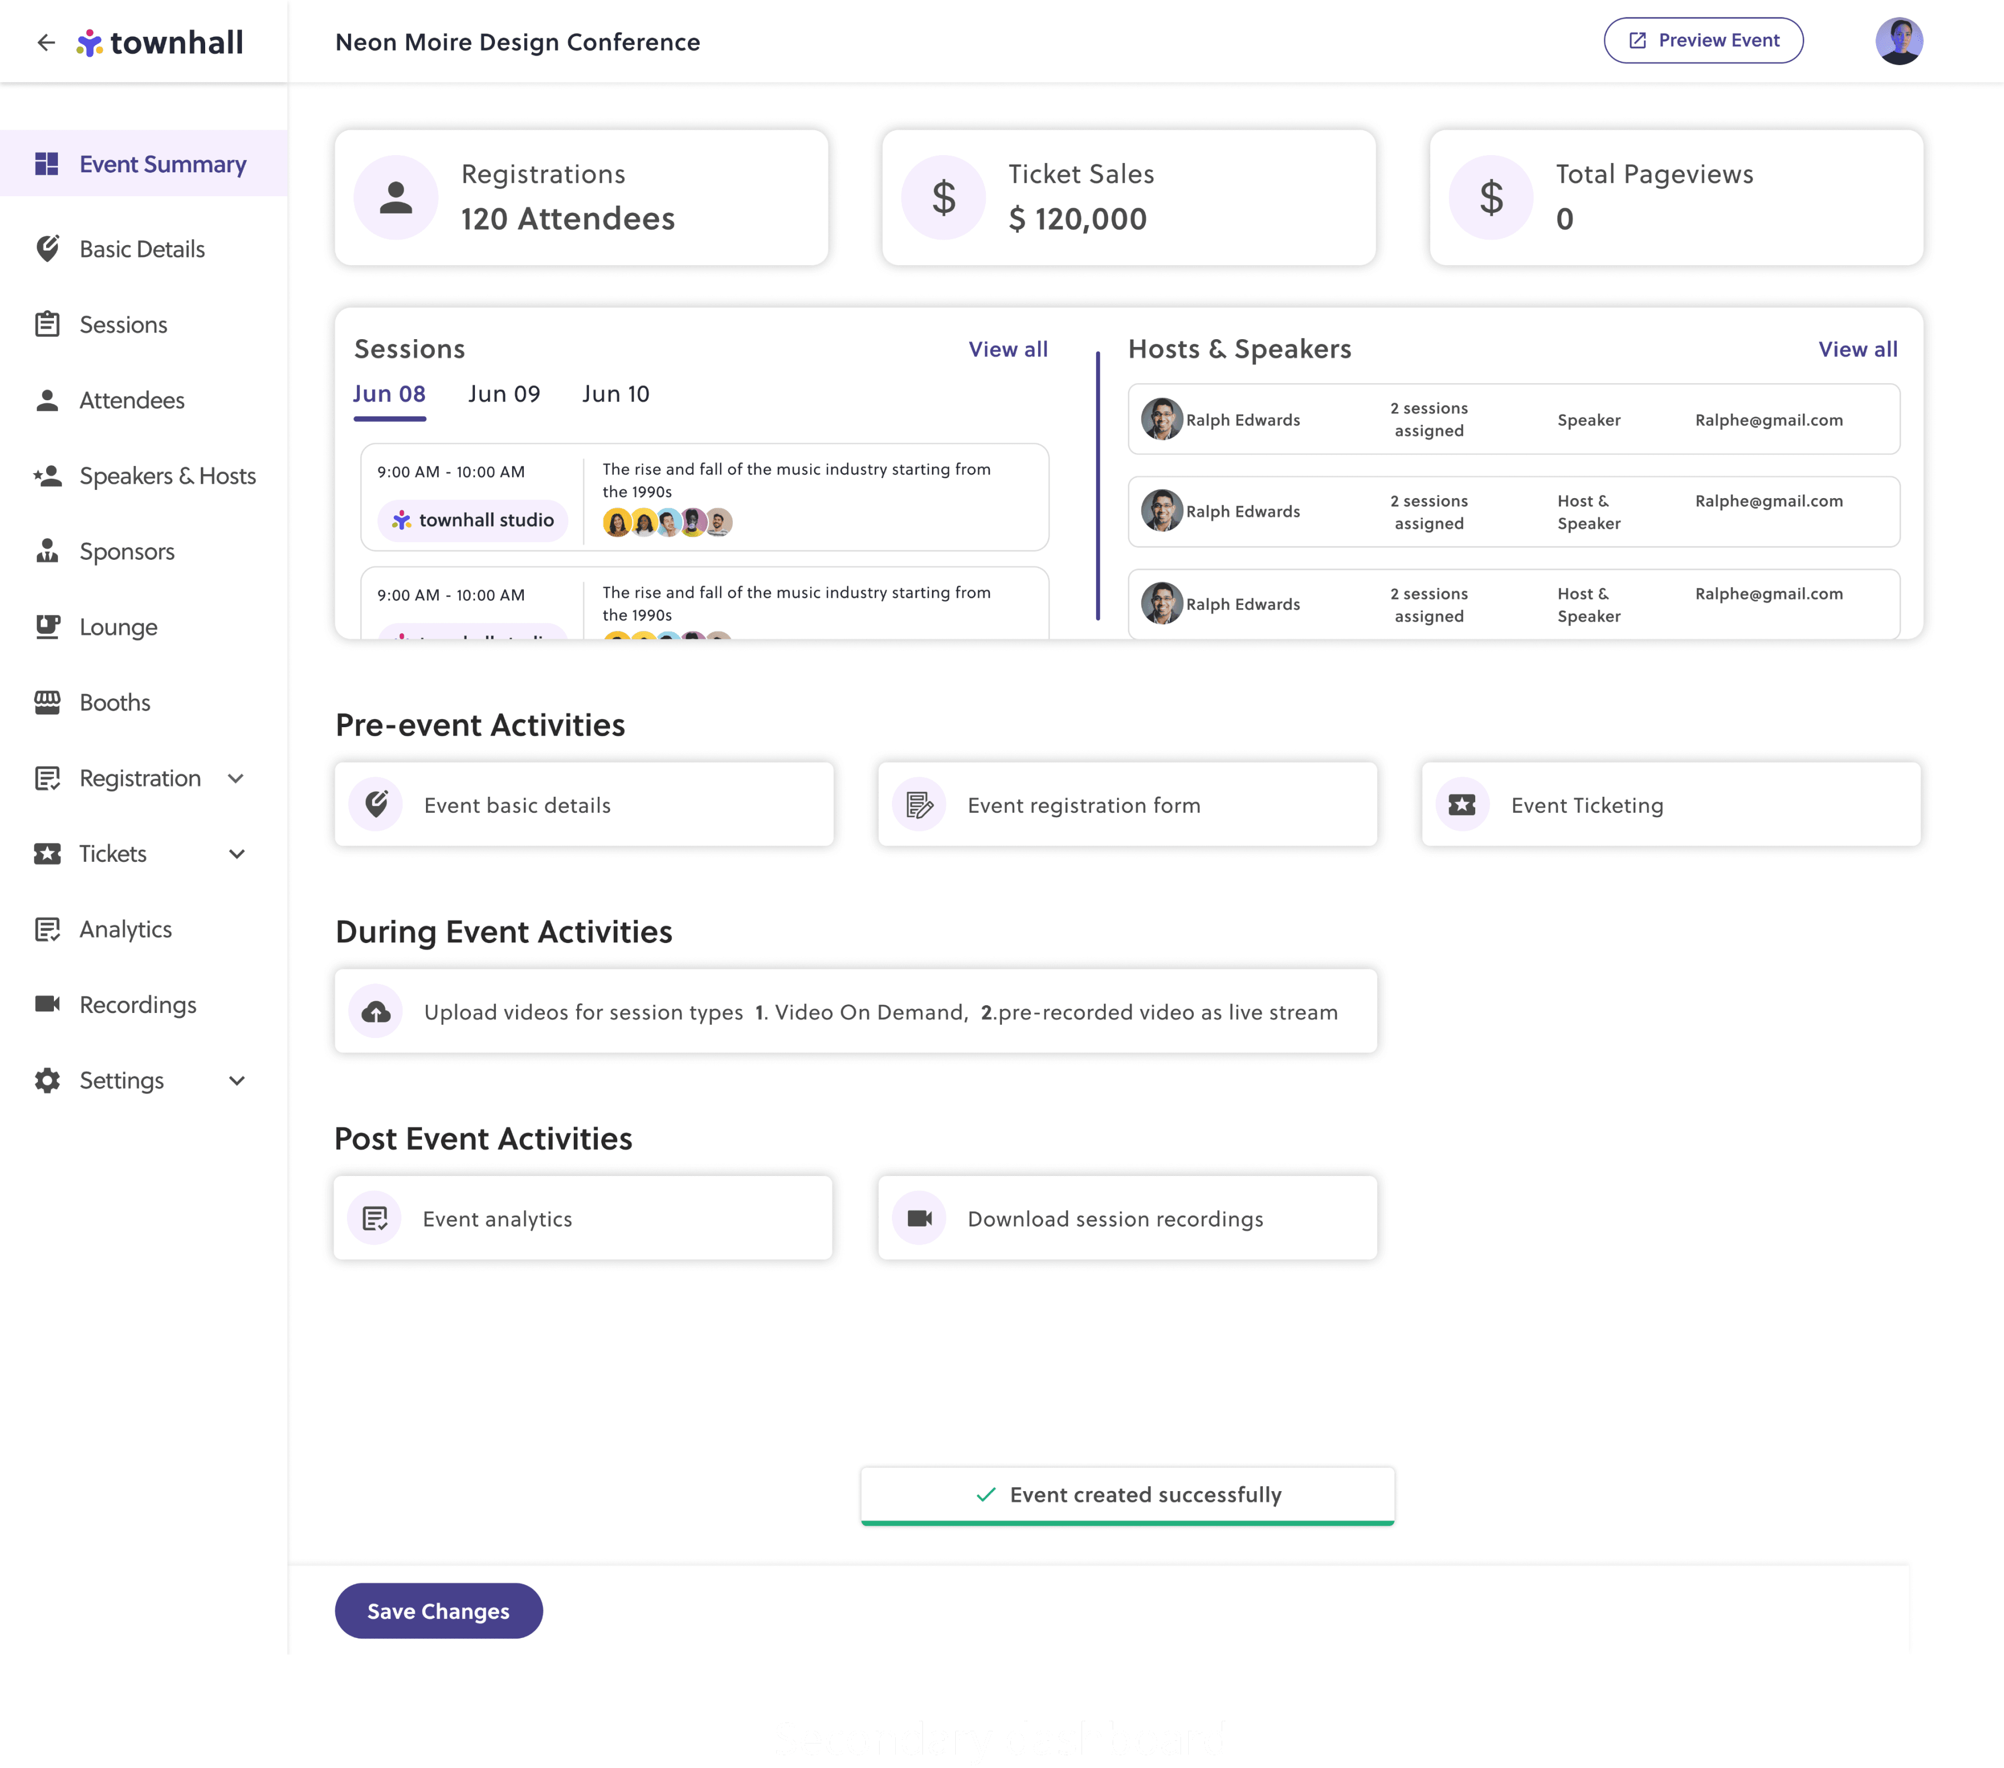View all Hosts & Speakers
The image size is (2004, 1768).
pyautogui.click(x=1857, y=349)
